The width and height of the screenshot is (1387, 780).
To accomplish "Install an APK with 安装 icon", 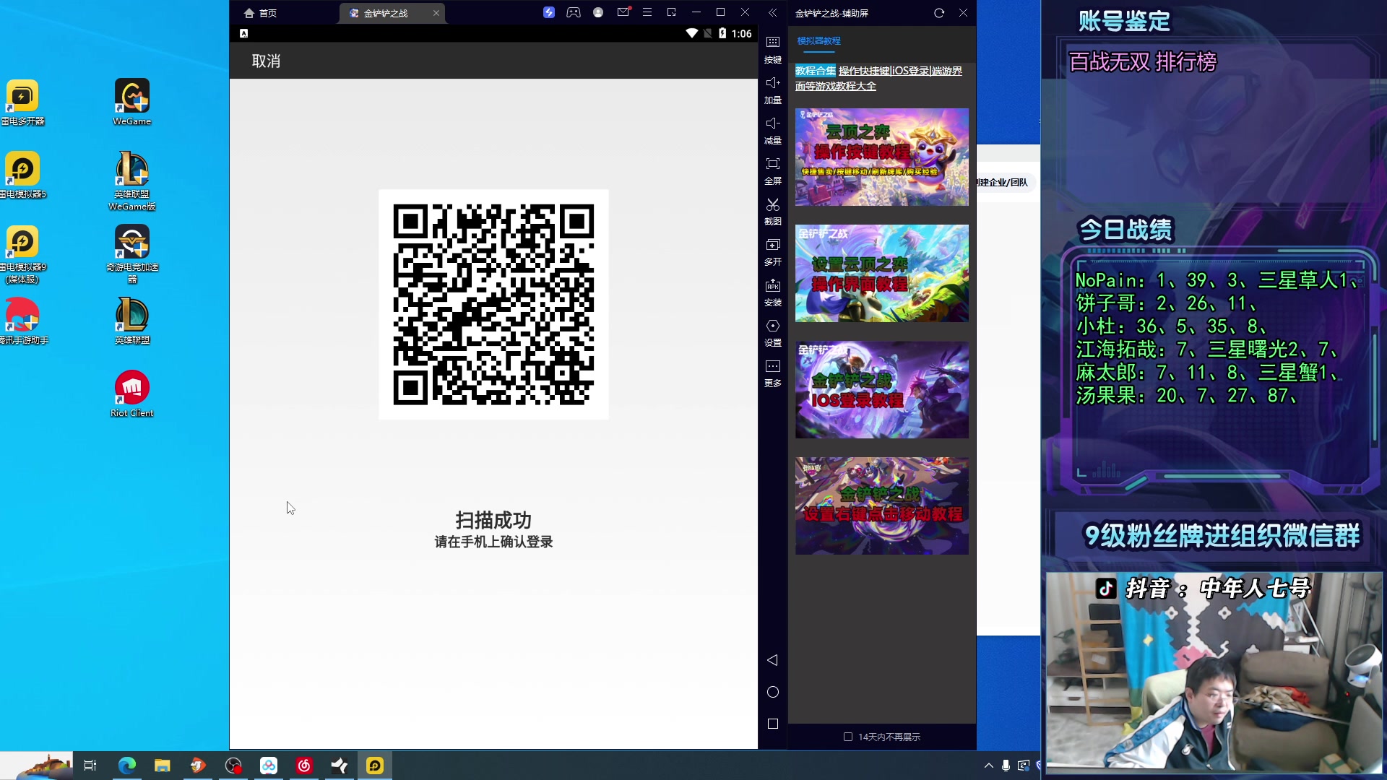I will 773,292.
